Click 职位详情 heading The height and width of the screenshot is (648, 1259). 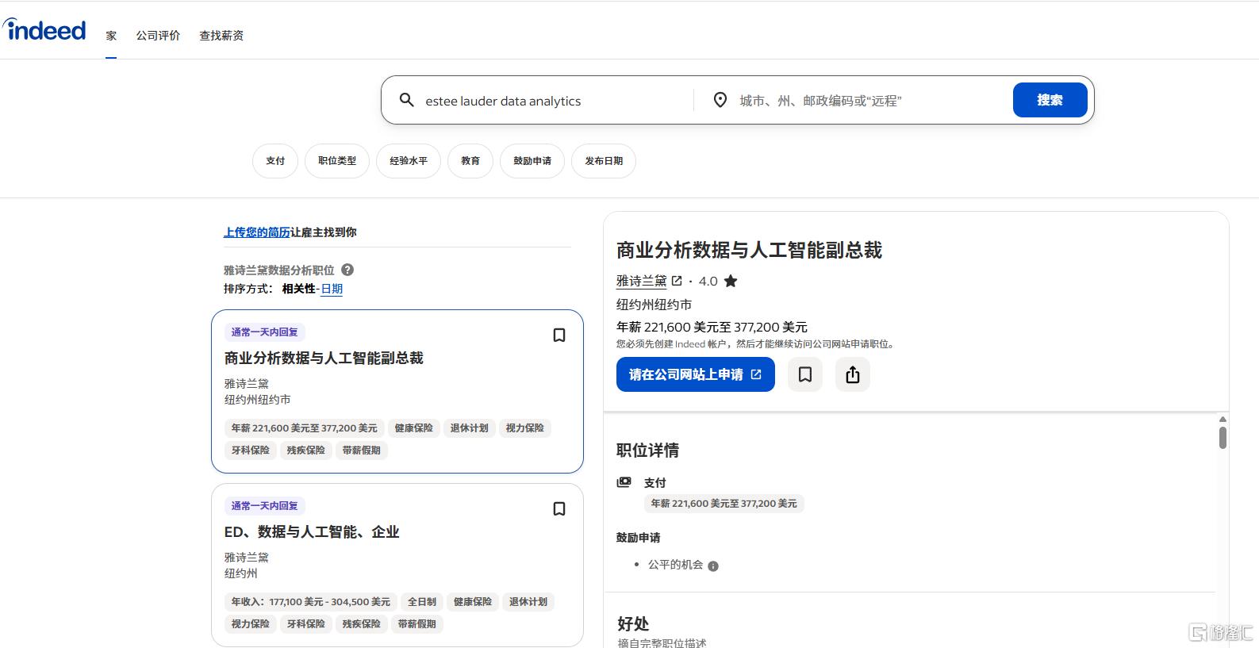[x=647, y=451]
